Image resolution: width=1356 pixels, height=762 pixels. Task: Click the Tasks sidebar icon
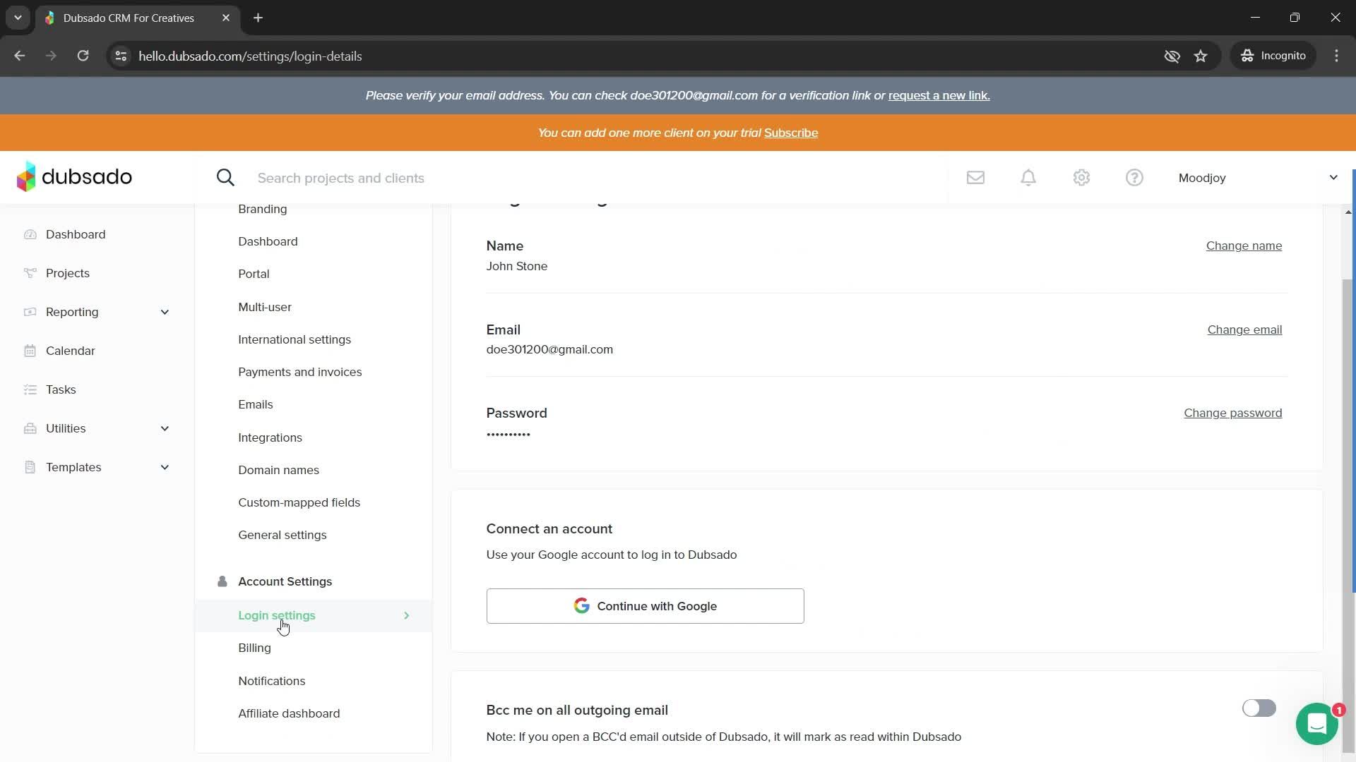[x=30, y=389]
